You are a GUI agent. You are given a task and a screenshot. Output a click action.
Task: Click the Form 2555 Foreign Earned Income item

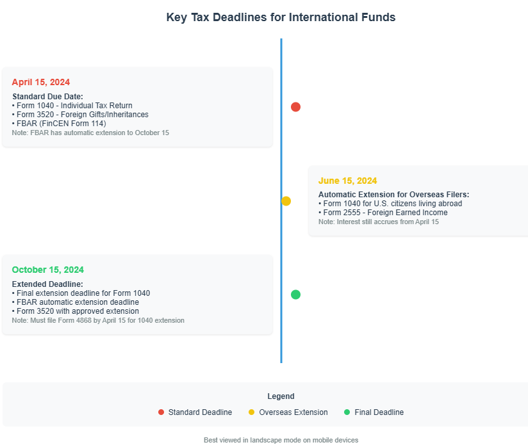(383, 213)
